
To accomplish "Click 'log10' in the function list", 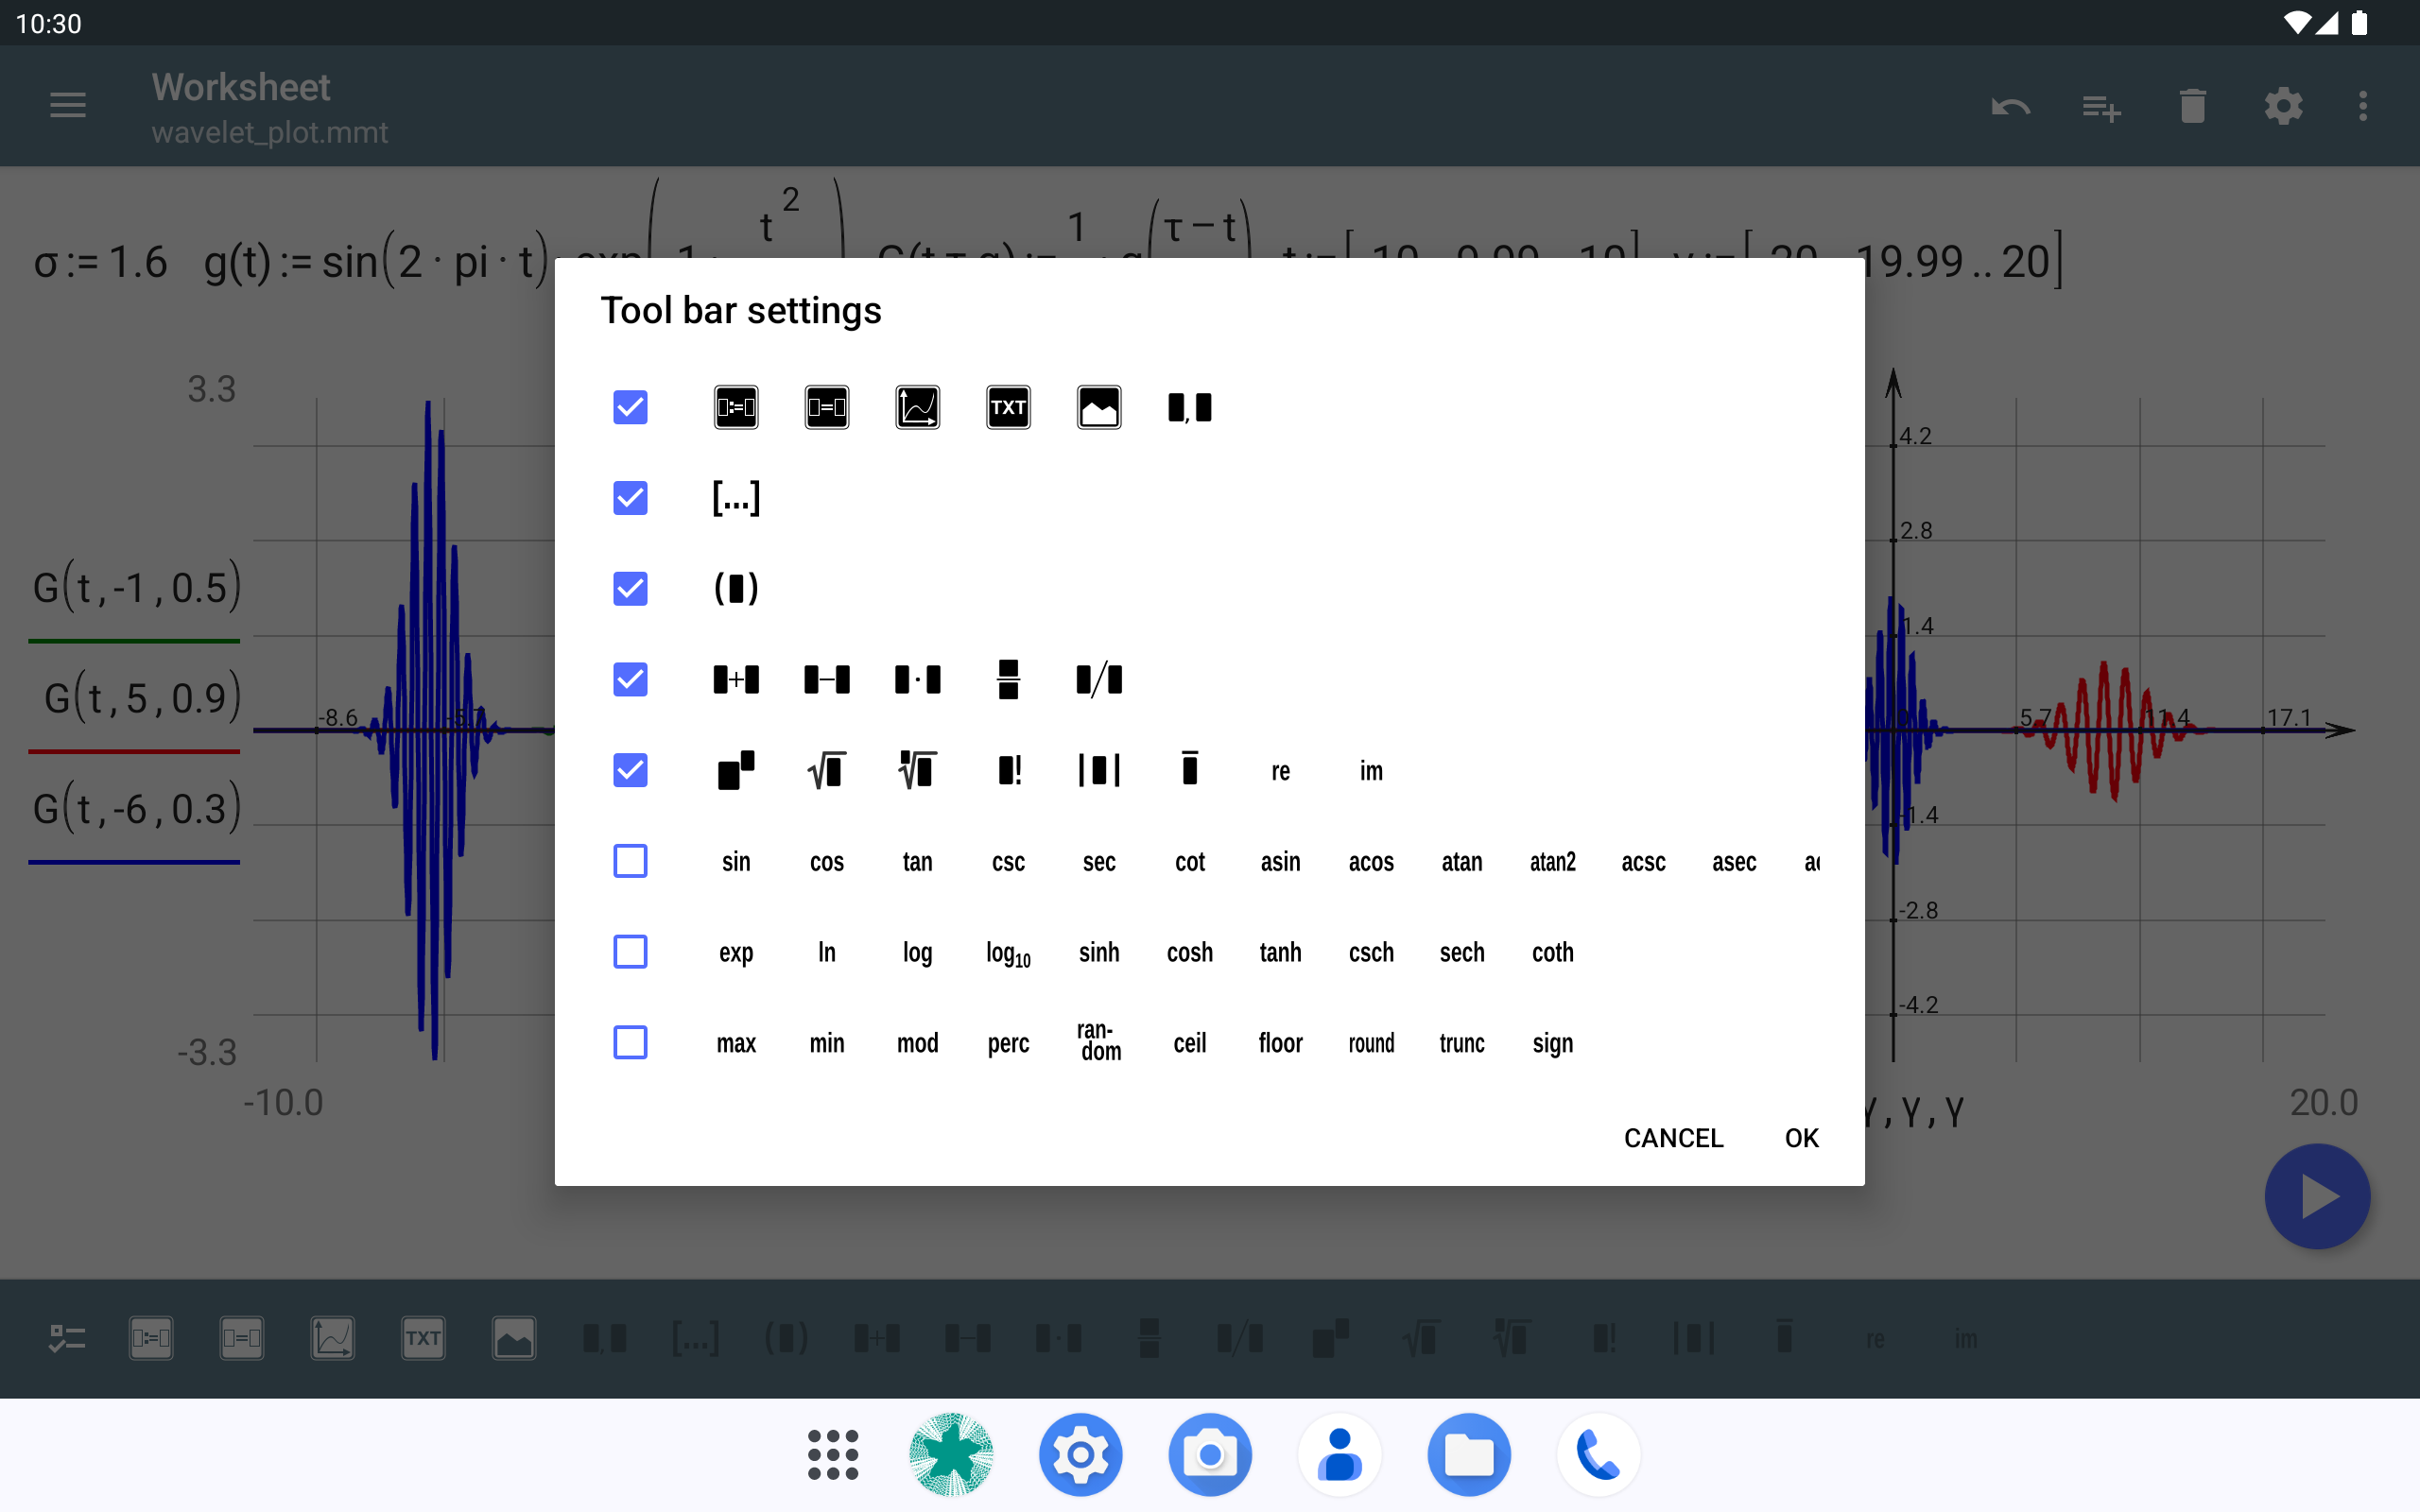I will (1008, 954).
